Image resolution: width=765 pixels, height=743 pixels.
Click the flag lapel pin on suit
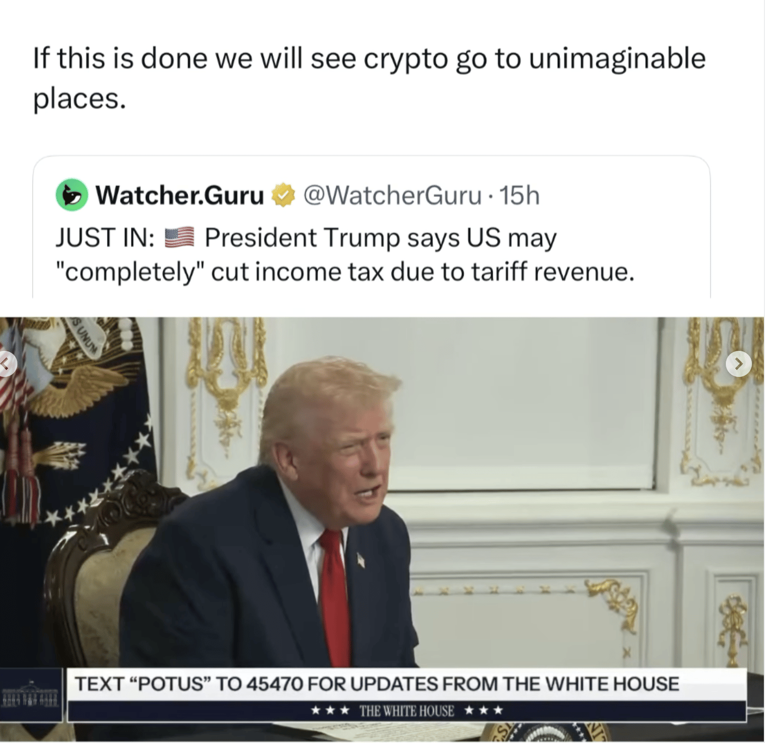pyautogui.click(x=360, y=559)
